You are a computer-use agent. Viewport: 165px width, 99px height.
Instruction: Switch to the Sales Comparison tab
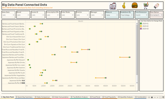point(42,97)
